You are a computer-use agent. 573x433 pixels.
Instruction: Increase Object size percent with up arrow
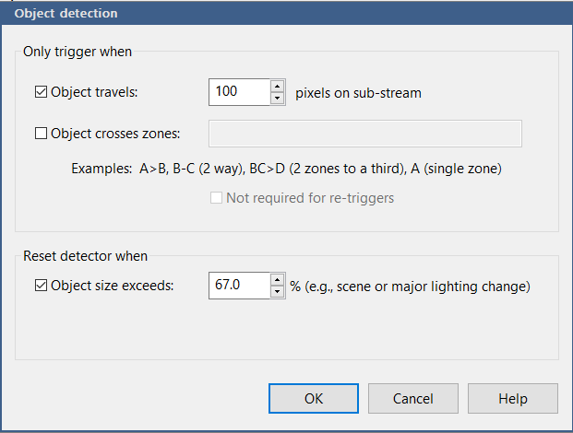pos(277,280)
